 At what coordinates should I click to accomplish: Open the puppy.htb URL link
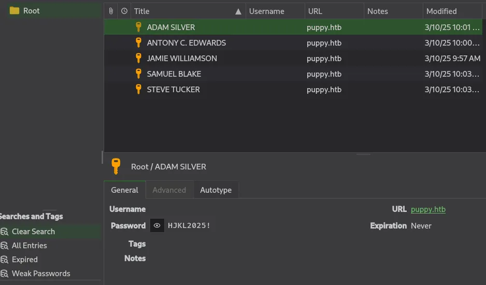tap(428, 209)
